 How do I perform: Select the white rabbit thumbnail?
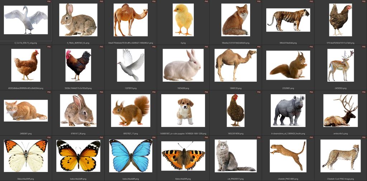tap(183, 65)
